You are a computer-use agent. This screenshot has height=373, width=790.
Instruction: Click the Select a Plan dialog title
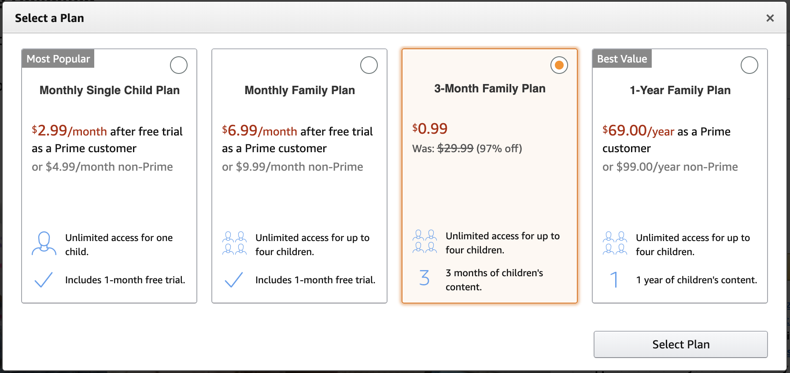coord(49,18)
